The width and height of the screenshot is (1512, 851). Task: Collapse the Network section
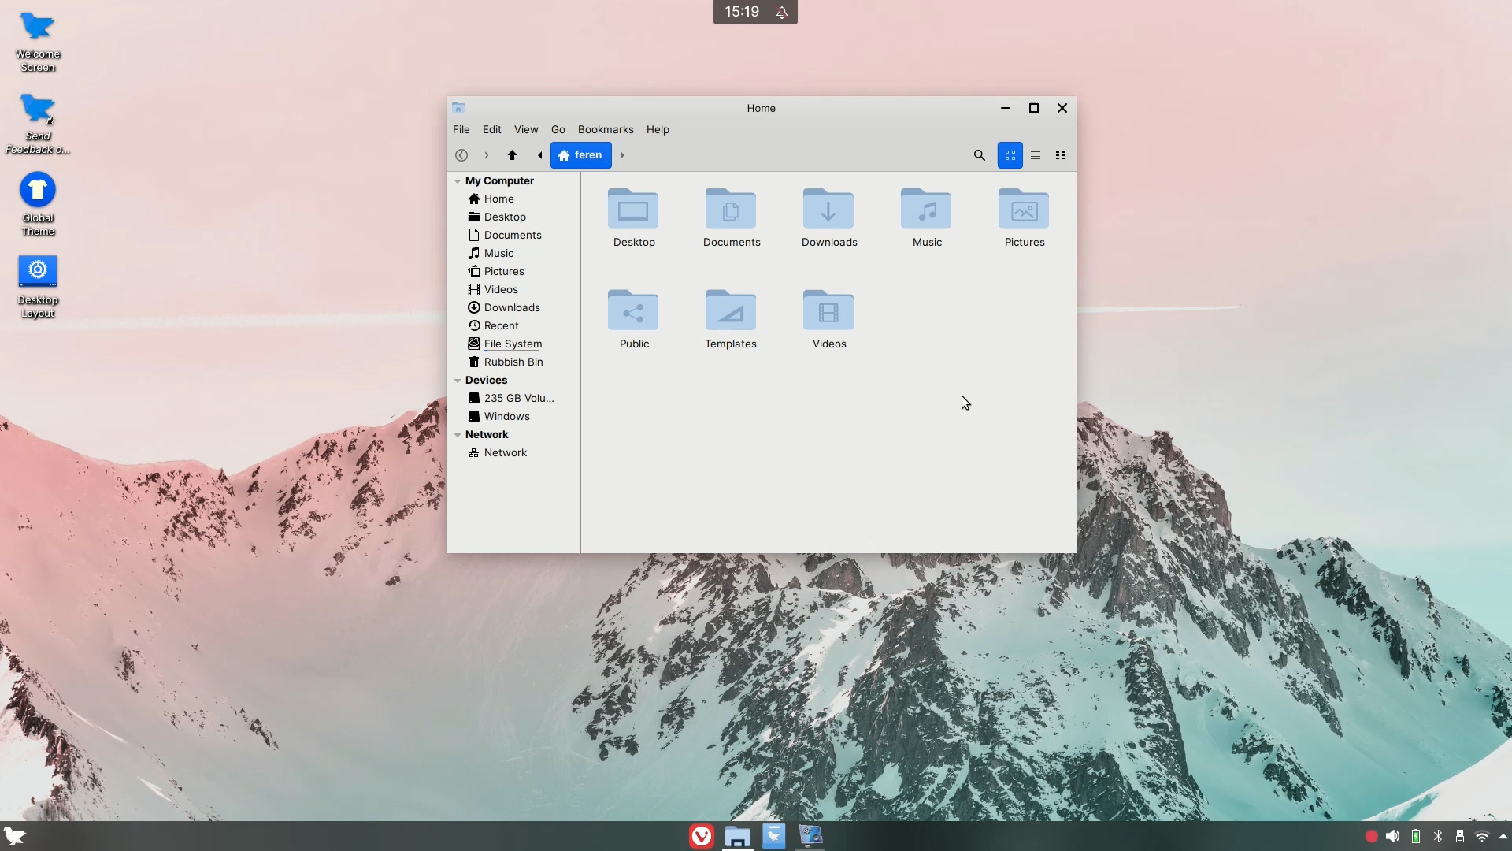(x=458, y=434)
